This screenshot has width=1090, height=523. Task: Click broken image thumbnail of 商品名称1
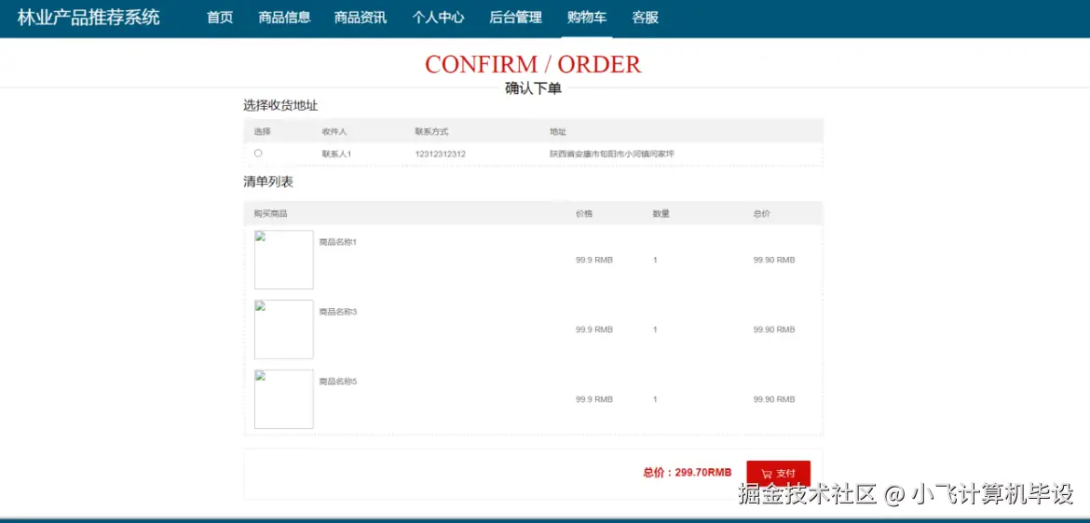(x=283, y=260)
